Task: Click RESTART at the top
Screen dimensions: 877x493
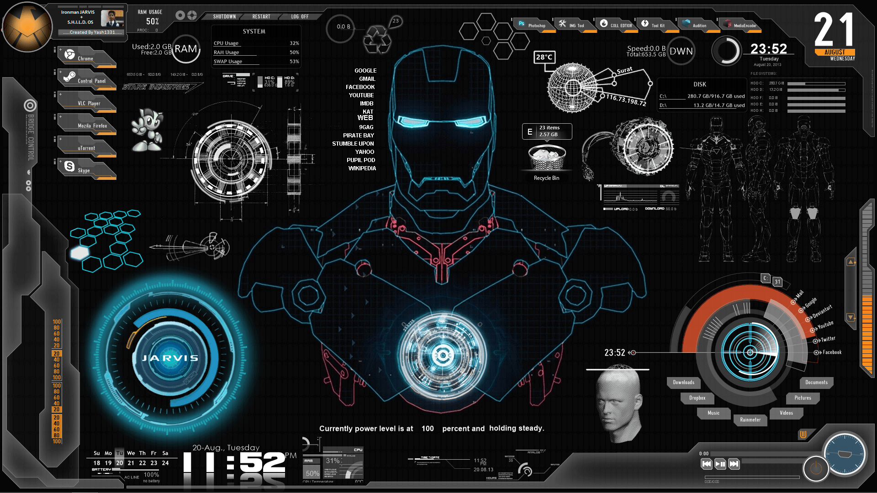Action: 261,16
